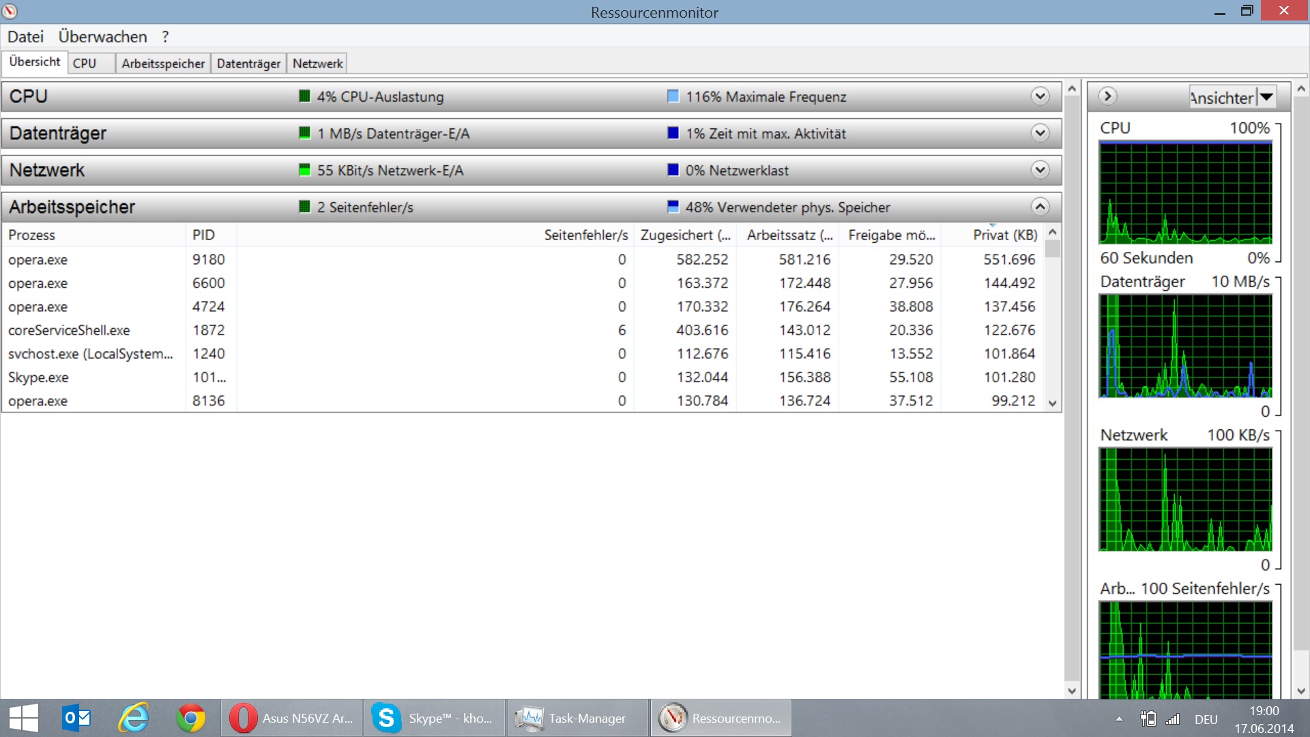Open Outlook from the taskbar
Screen dimensions: 1310x737
click(x=76, y=718)
